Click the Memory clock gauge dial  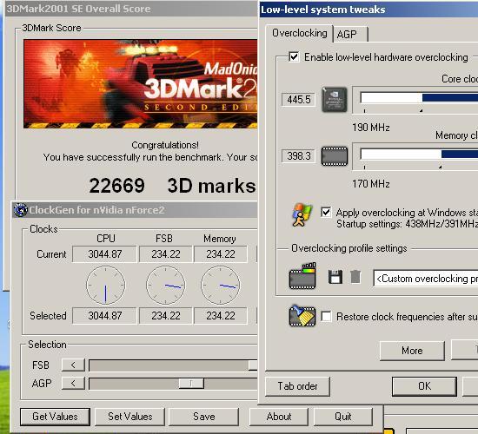click(221, 285)
